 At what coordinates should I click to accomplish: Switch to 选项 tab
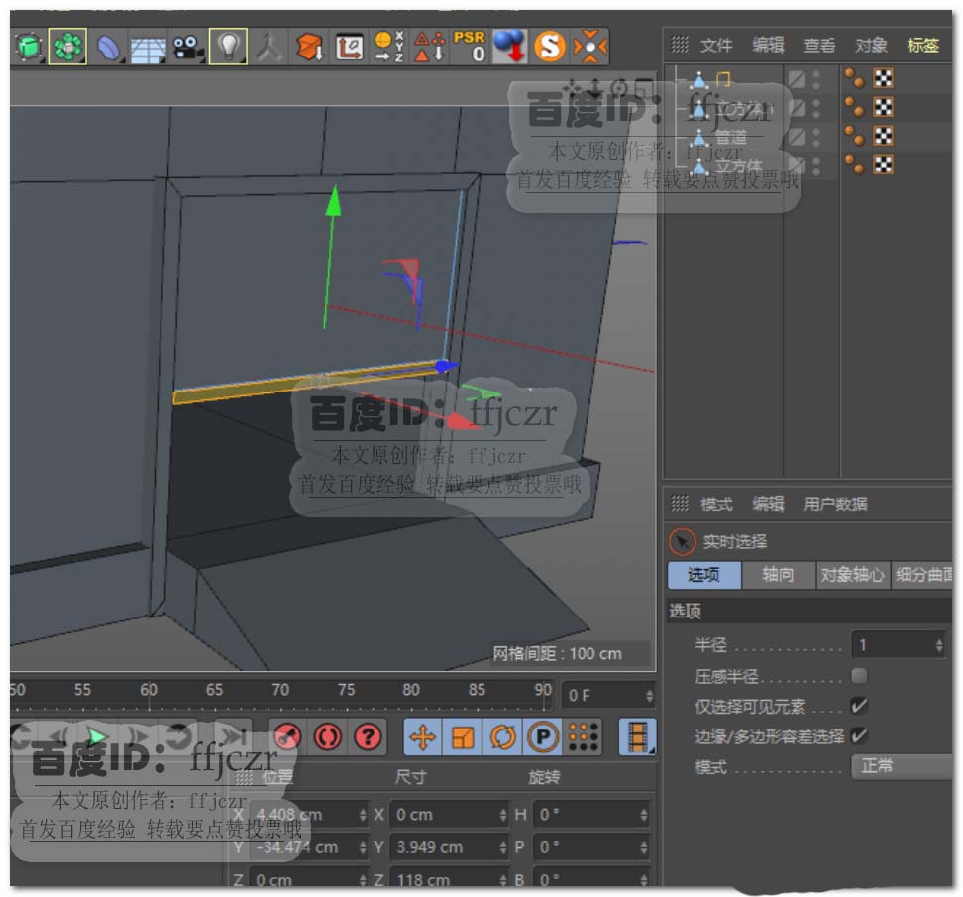703,575
